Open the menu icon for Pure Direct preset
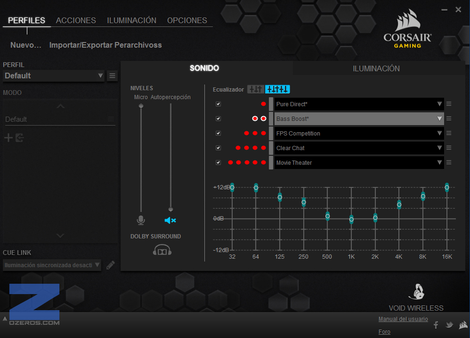 (x=449, y=104)
